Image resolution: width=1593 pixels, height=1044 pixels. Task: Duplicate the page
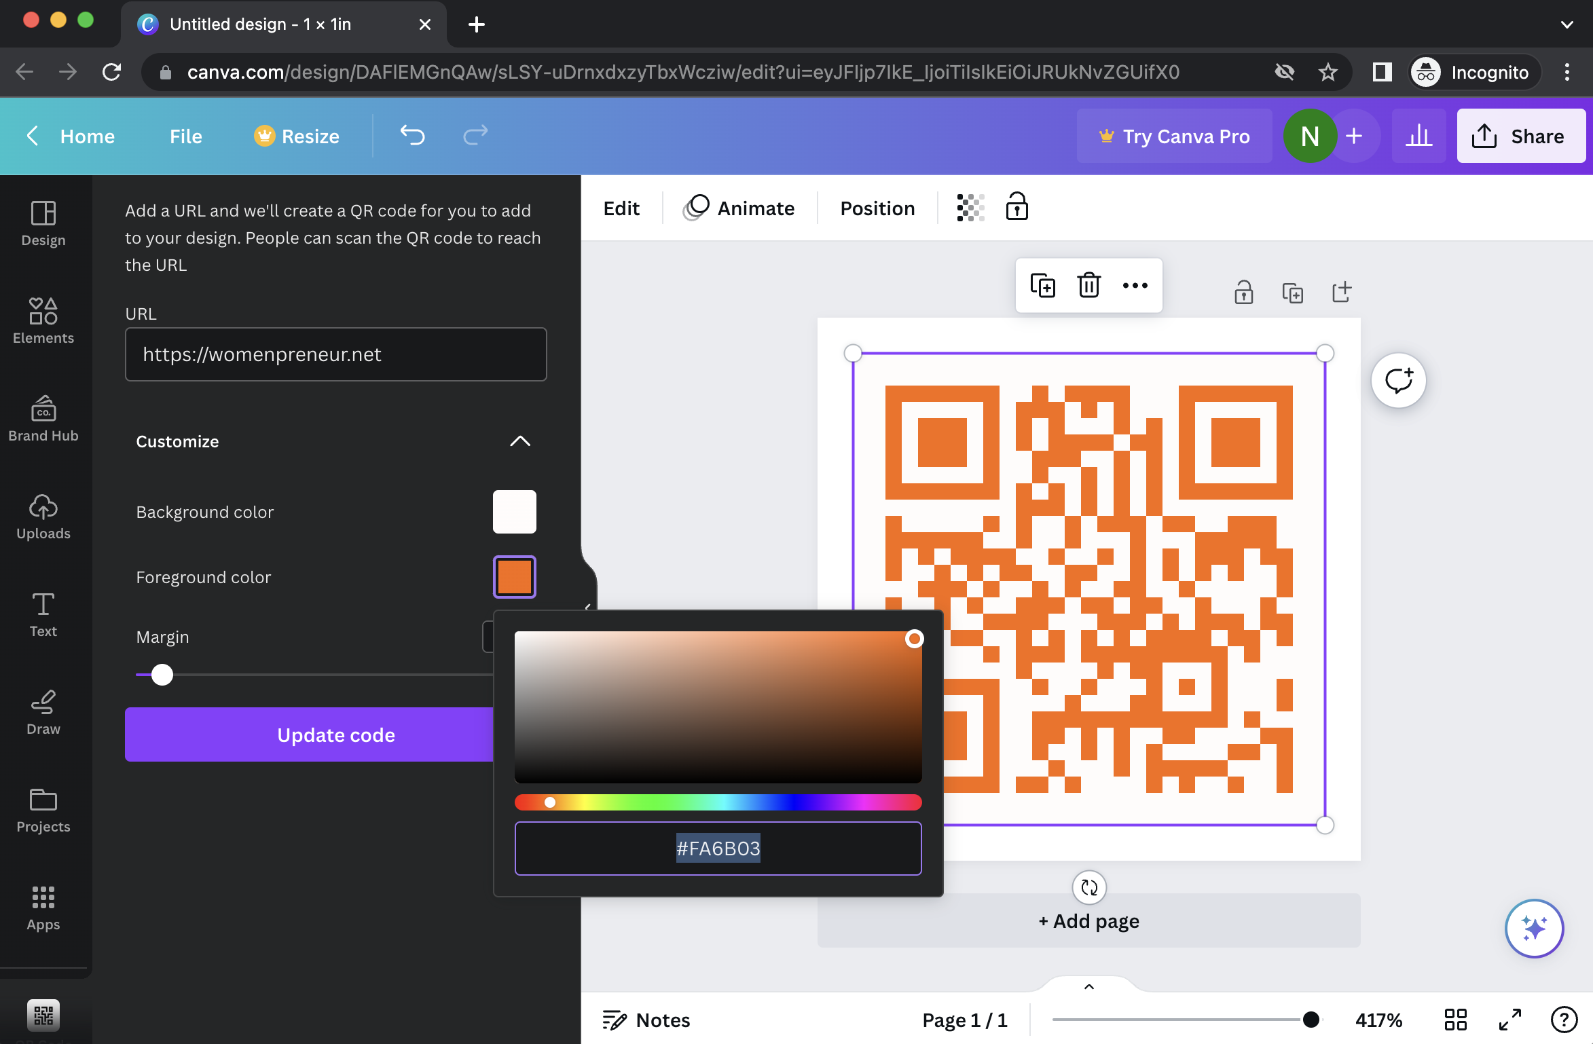click(1293, 293)
